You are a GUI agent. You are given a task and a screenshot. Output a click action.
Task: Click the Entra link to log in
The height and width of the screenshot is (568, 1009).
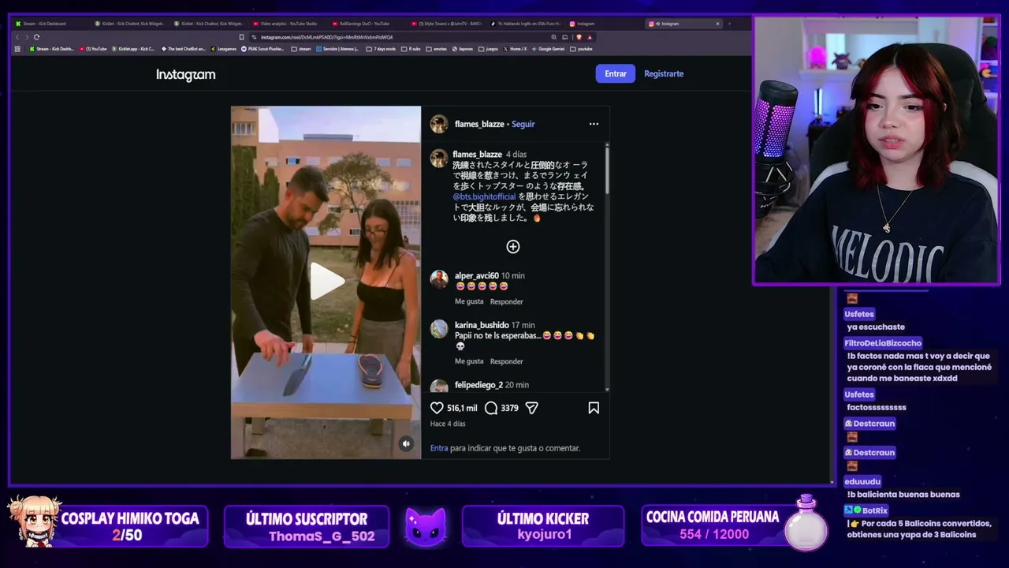click(439, 448)
